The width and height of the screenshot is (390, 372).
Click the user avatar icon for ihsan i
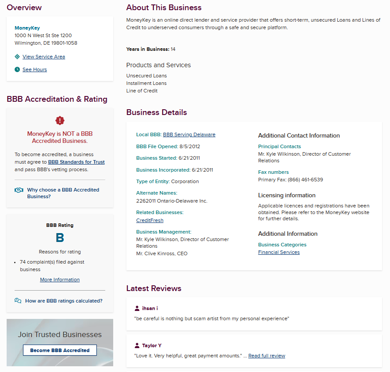tap(137, 308)
